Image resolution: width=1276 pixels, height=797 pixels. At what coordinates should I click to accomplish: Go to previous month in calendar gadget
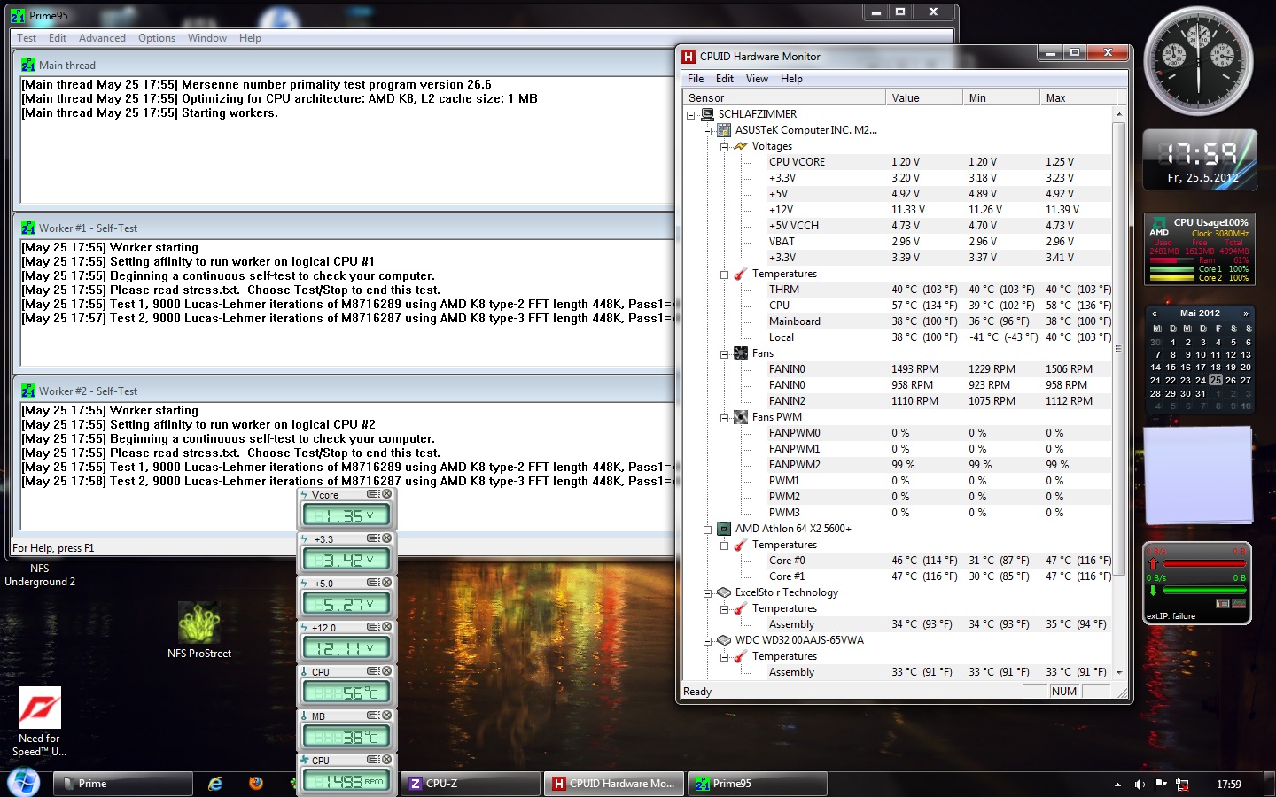point(1155,313)
